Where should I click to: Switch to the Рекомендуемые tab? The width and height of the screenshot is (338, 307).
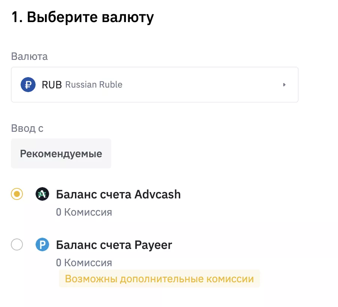(61, 153)
